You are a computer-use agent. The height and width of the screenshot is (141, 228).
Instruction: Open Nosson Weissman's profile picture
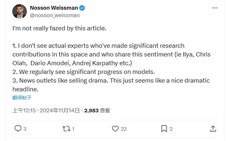coord(19,12)
